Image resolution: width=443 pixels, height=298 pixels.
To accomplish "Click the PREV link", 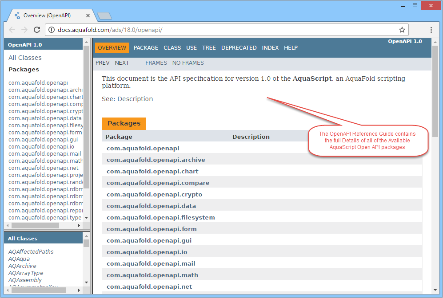I will [x=102, y=63].
